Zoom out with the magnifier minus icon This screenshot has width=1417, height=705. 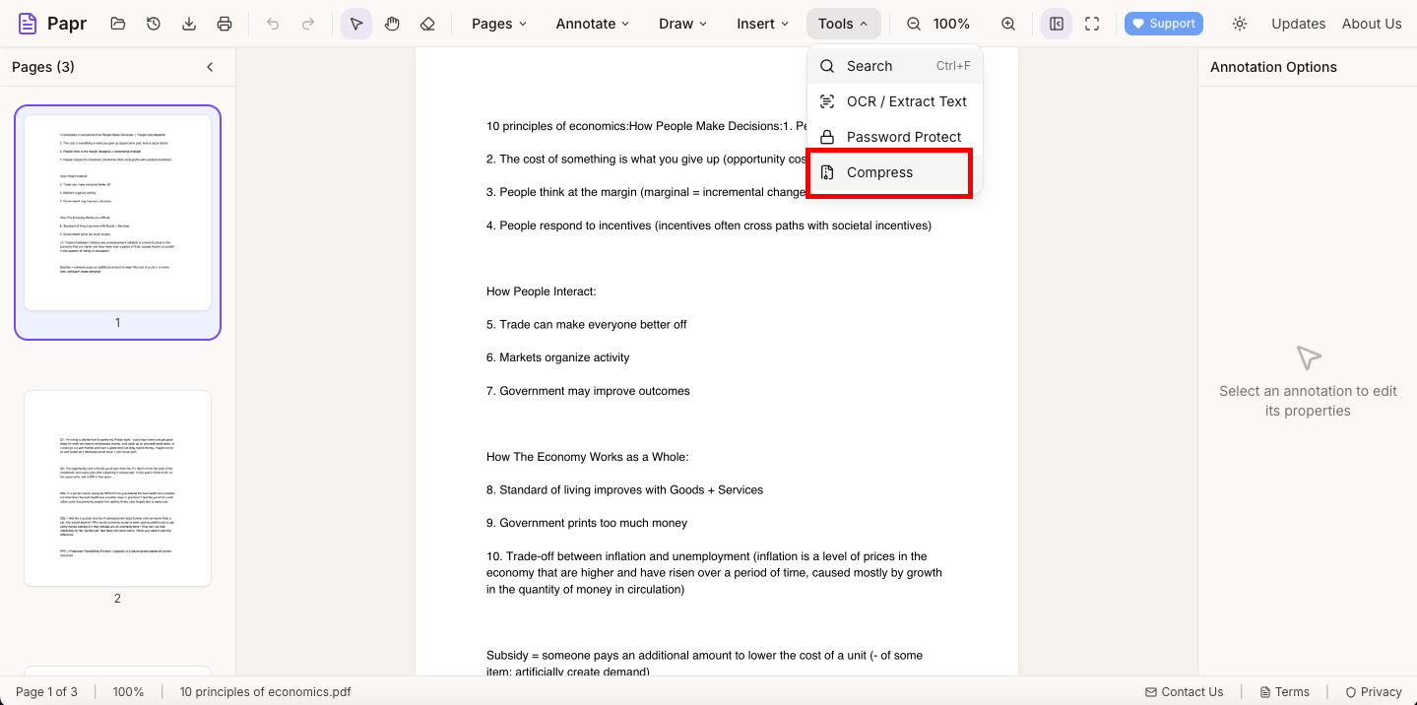pyautogui.click(x=913, y=23)
